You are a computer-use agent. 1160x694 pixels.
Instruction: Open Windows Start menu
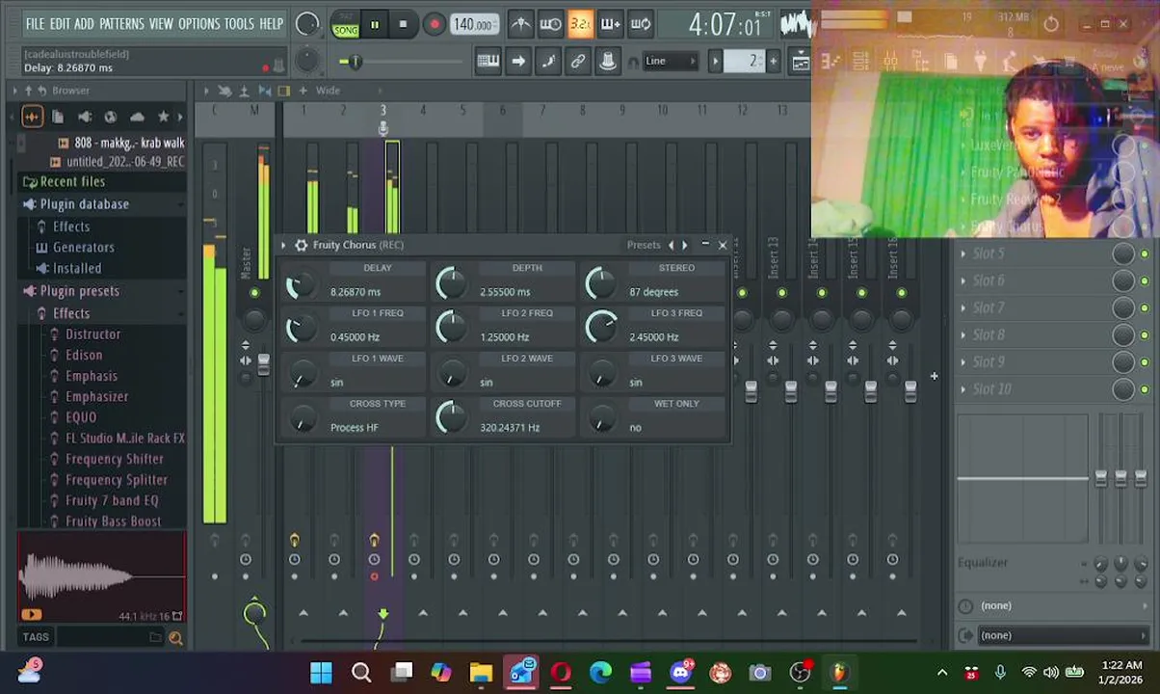(321, 673)
